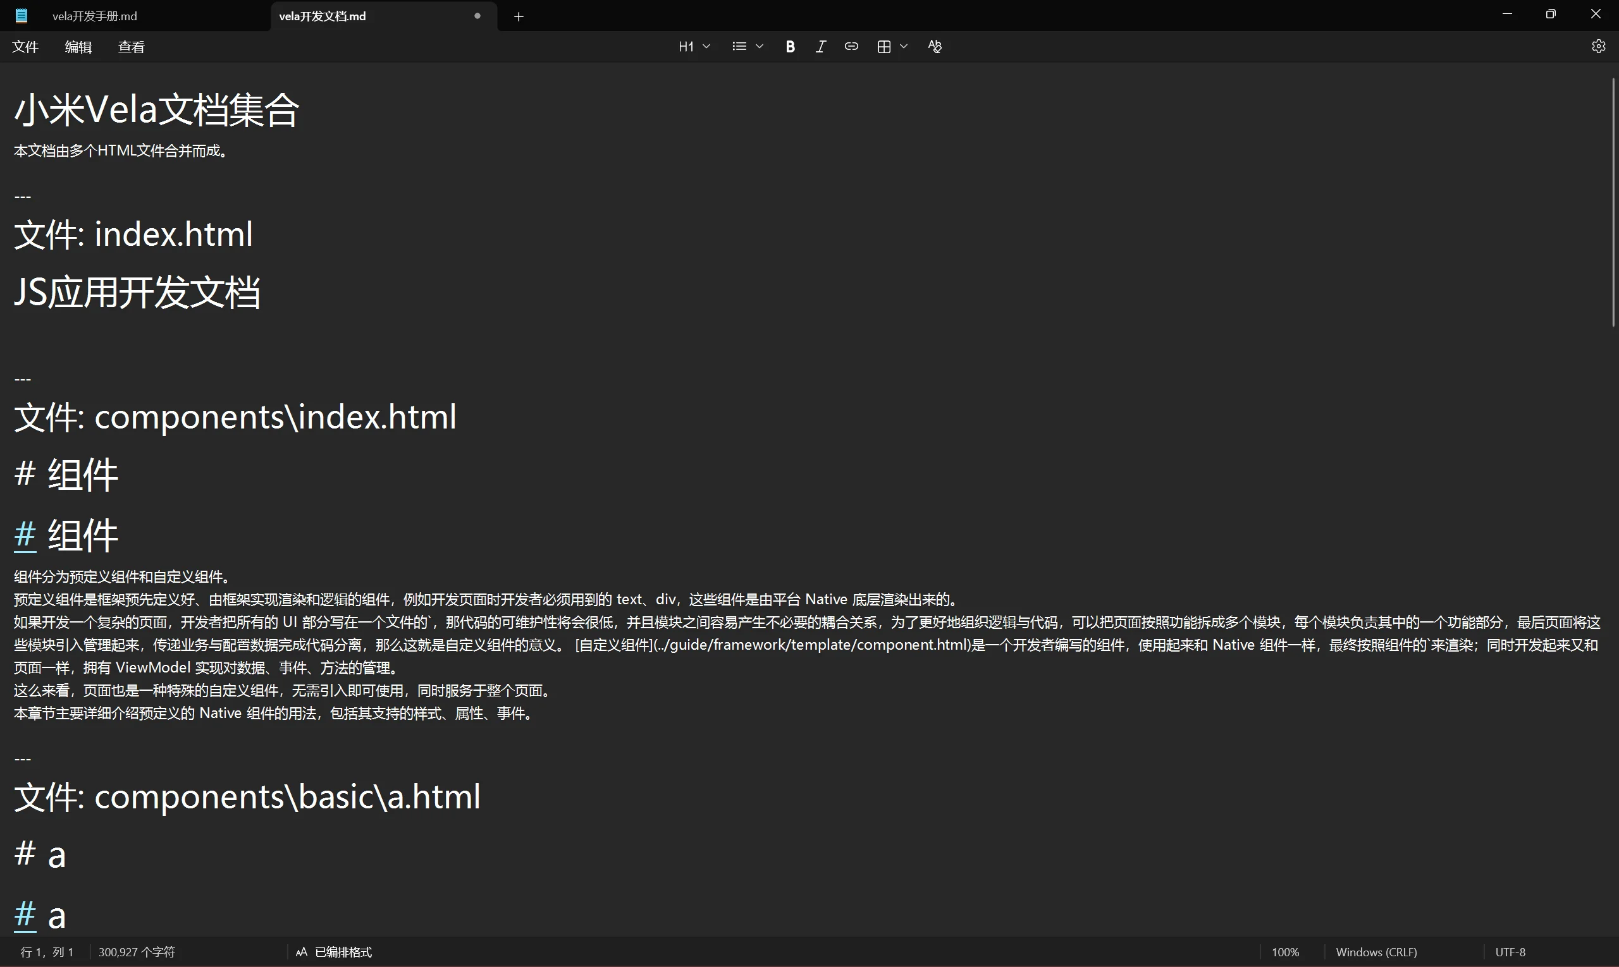This screenshot has height=967, width=1619.
Task: Click the blue # anchor next to 组件 heading
Action: pyautogui.click(x=24, y=535)
